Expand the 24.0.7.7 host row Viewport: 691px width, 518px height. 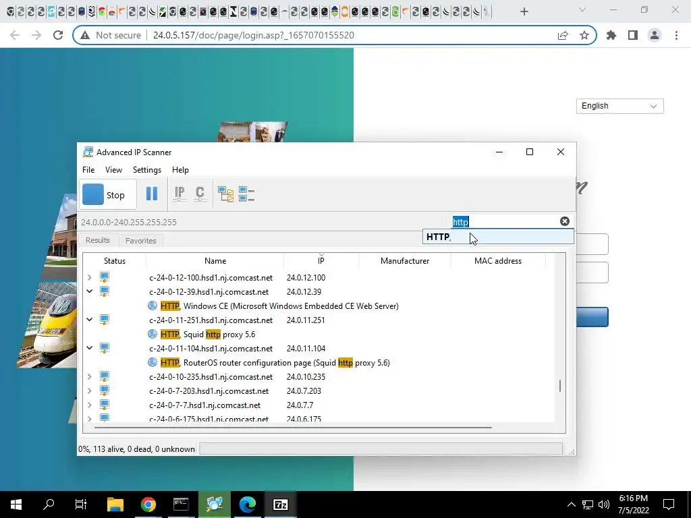tap(90, 405)
